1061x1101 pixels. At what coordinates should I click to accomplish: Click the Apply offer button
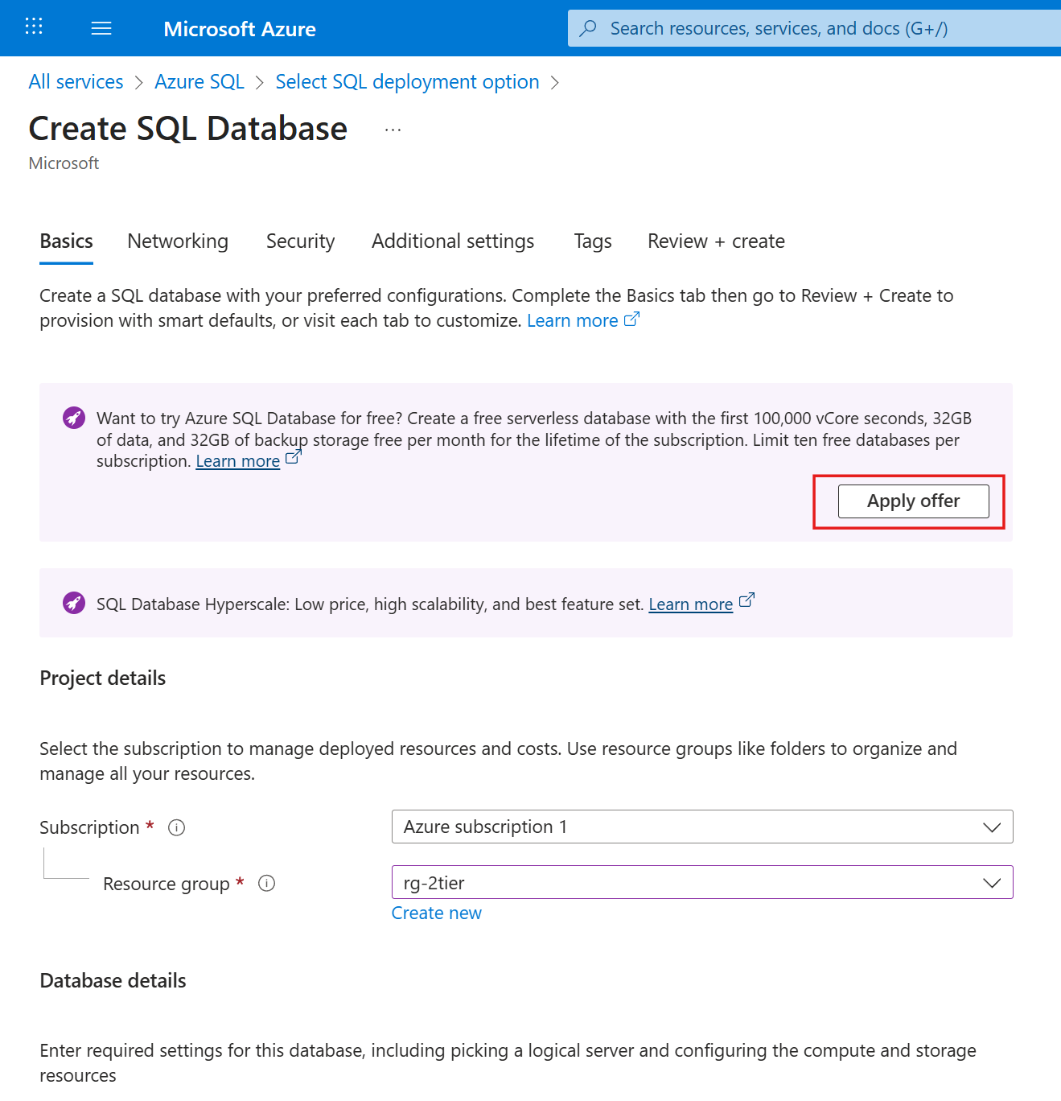tap(913, 501)
